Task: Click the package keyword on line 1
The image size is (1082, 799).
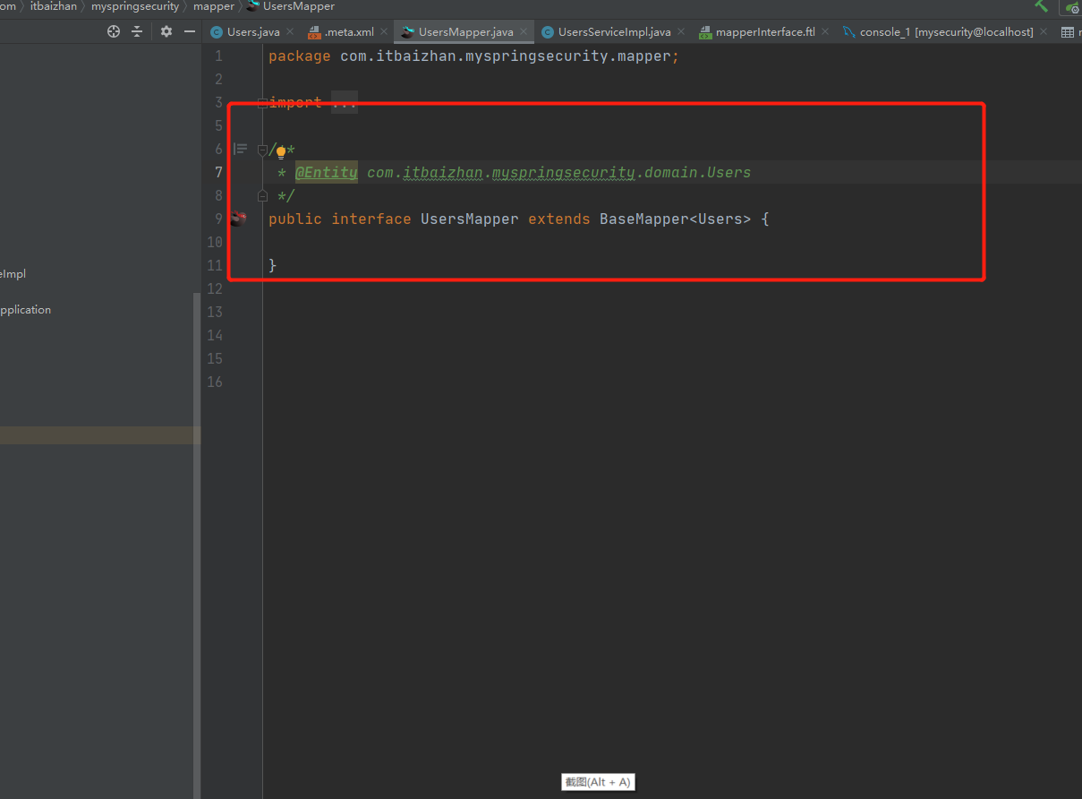Action: [x=300, y=56]
